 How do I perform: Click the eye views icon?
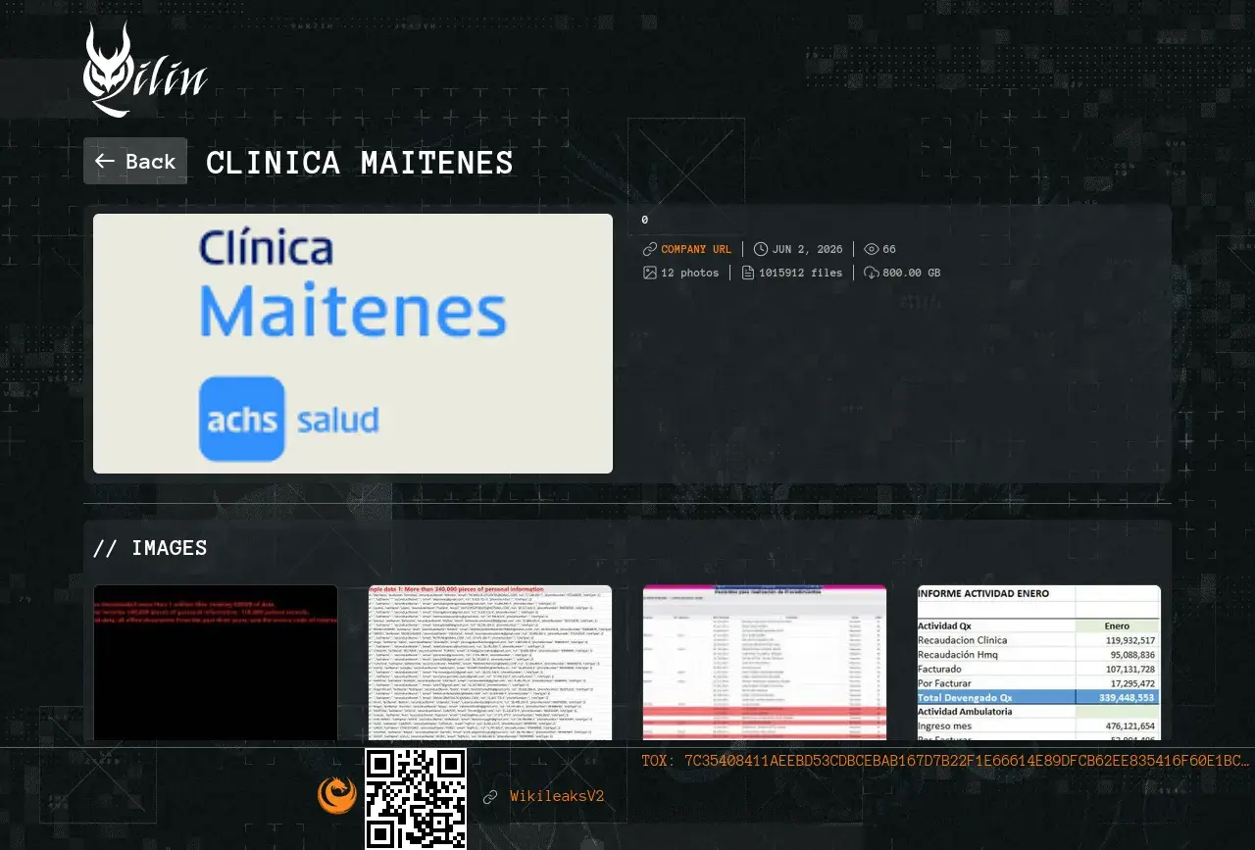click(872, 249)
